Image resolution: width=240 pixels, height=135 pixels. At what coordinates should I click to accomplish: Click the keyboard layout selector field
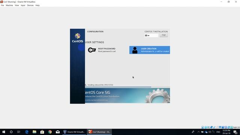coord(151,36)
